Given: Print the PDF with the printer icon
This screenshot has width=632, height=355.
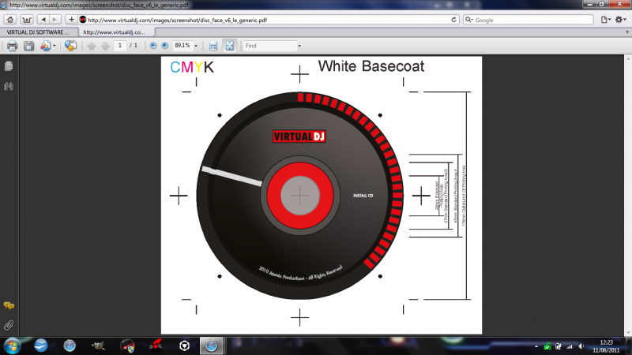Looking at the screenshot, I should [x=12, y=46].
